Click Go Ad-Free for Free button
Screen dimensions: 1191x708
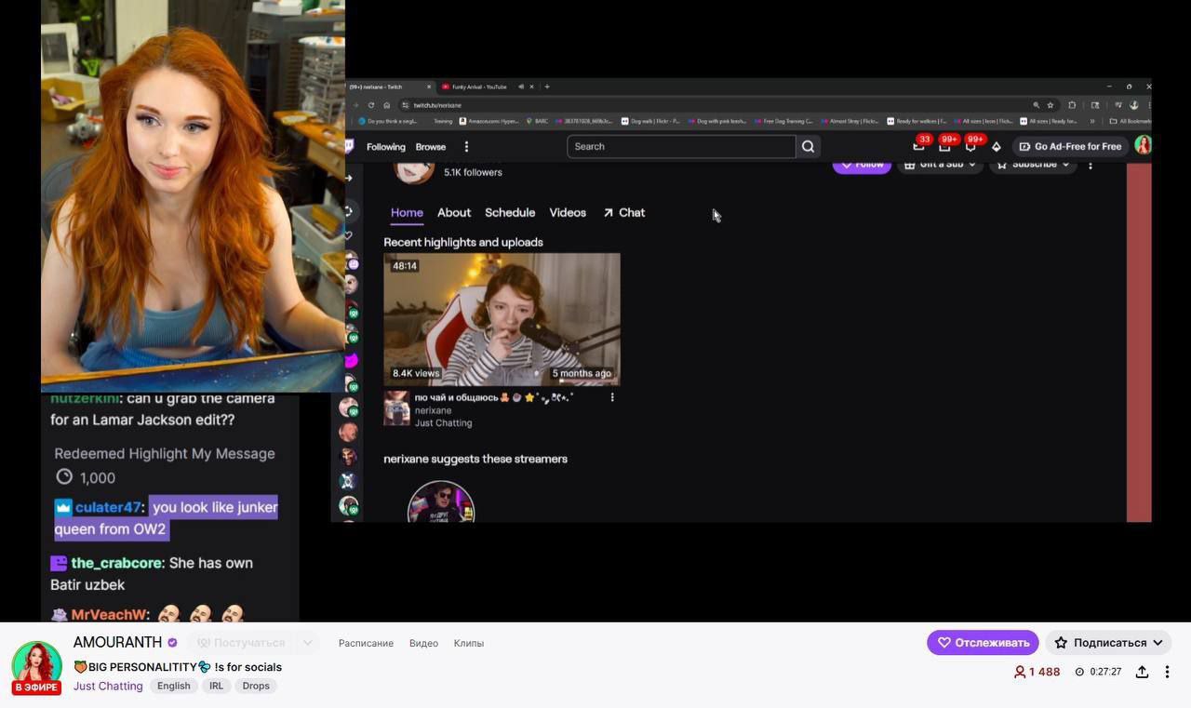[x=1069, y=146]
